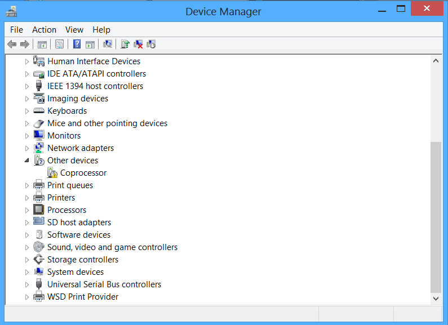This screenshot has height=325, width=448.
Task: Select the Imaging devices camera icon
Action: 39,98
